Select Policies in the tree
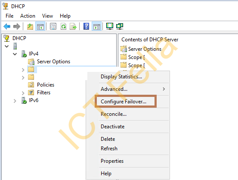 click(x=46, y=85)
